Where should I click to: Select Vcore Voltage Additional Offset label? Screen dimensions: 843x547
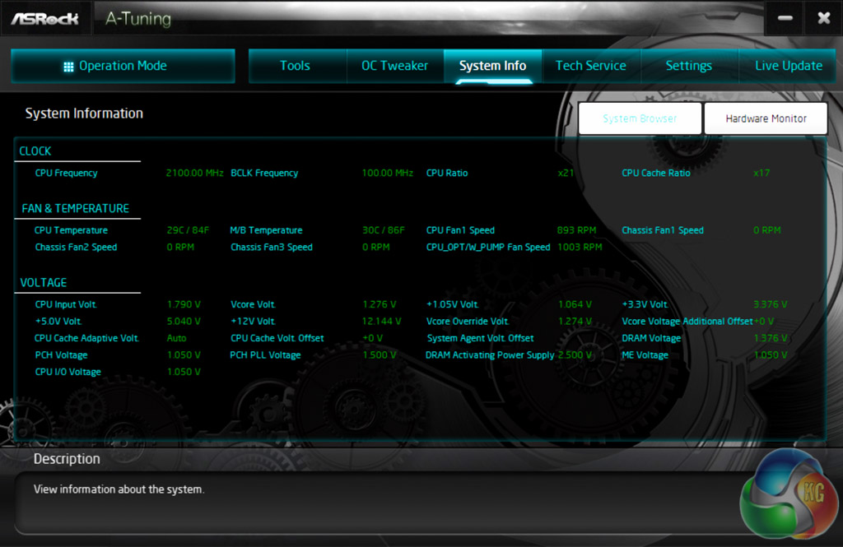coord(687,322)
